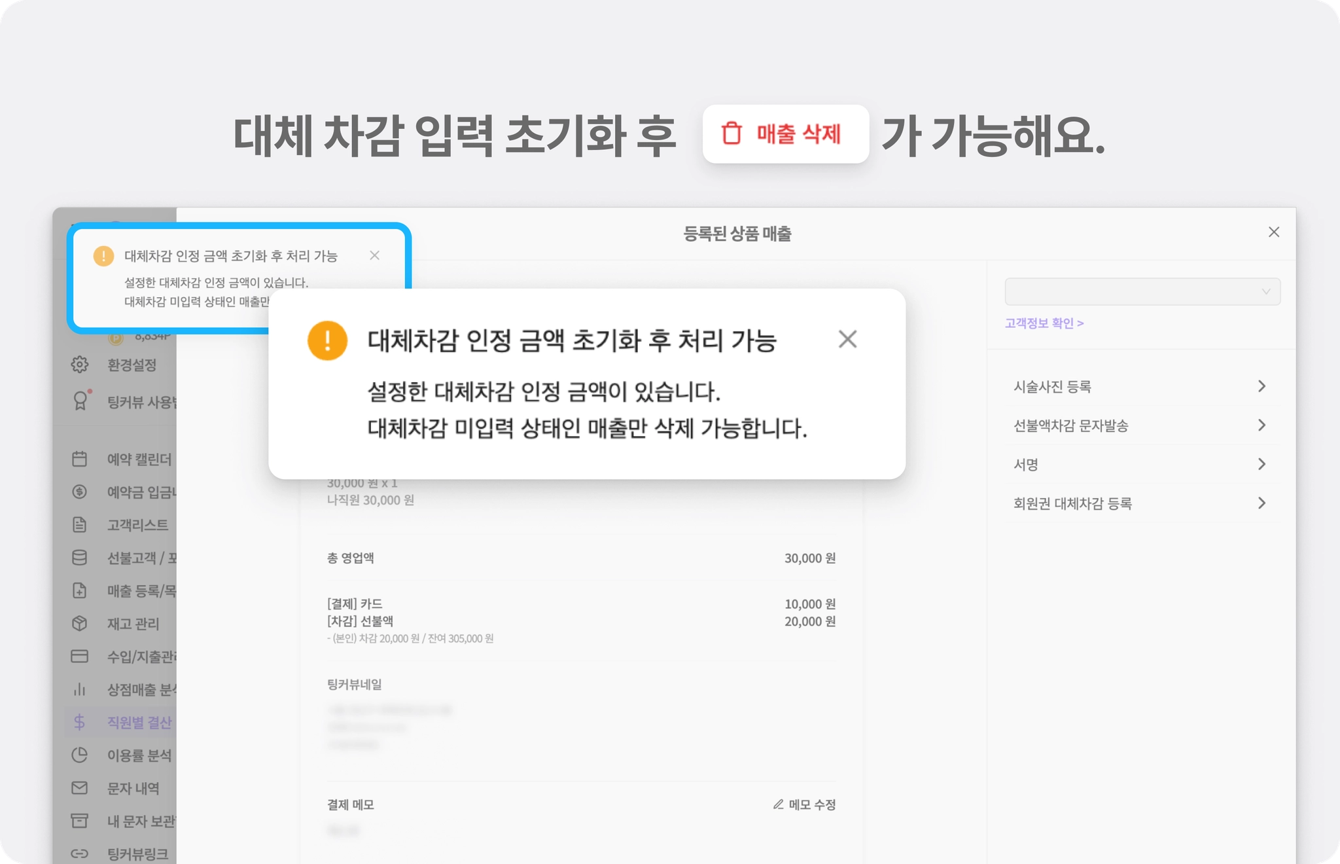The width and height of the screenshot is (1340, 864).
Task: Click the red 매출 삭제 trash button
Action: pos(785,134)
